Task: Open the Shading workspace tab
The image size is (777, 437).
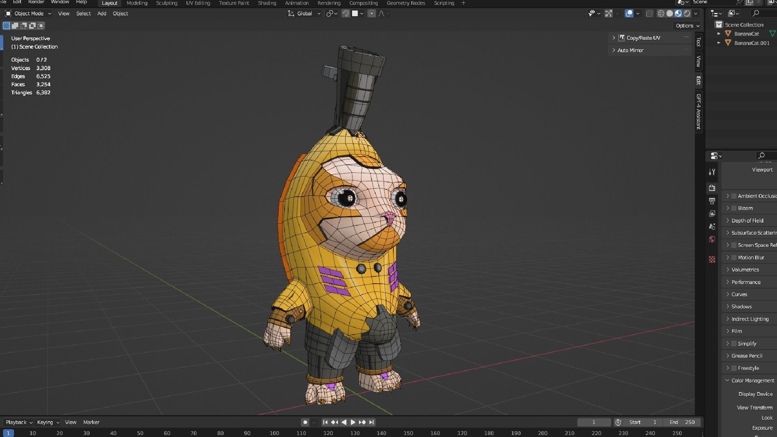Action: coord(267,3)
